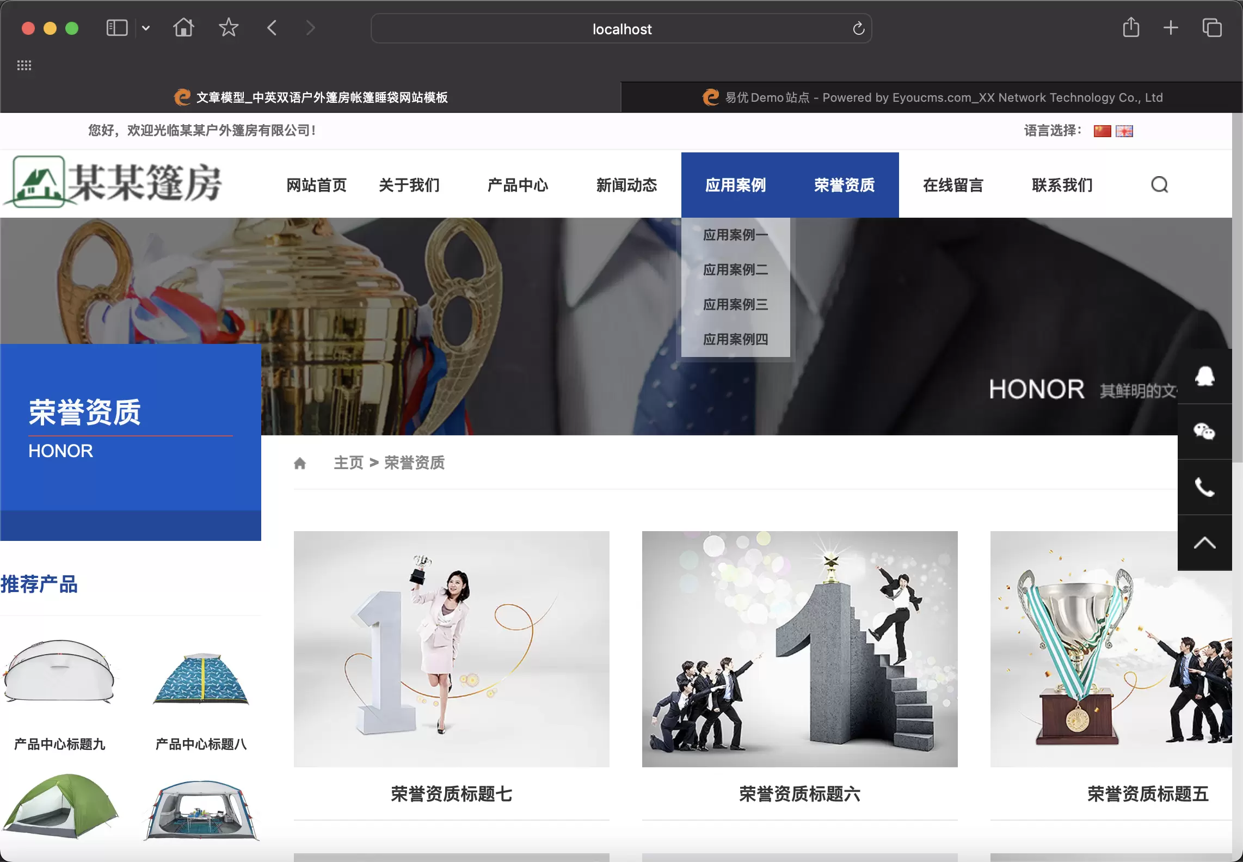Focus the localhost address bar
The image size is (1243, 862).
pyautogui.click(x=621, y=29)
